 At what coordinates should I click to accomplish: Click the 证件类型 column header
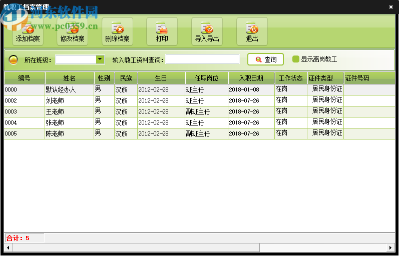pos(326,78)
